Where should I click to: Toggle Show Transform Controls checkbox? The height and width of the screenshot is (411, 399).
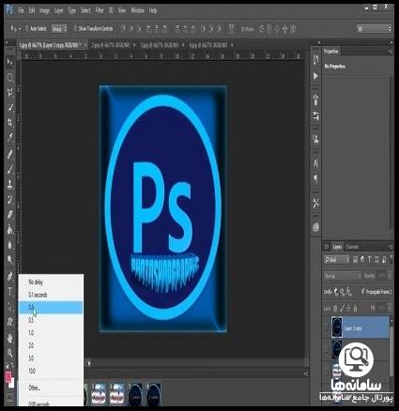[x=75, y=28]
